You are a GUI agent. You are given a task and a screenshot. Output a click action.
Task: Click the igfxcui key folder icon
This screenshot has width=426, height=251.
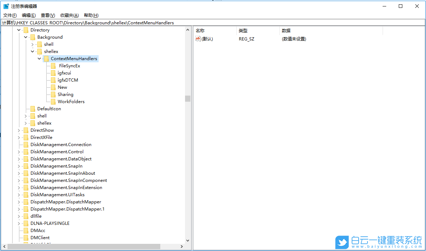(x=53, y=73)
